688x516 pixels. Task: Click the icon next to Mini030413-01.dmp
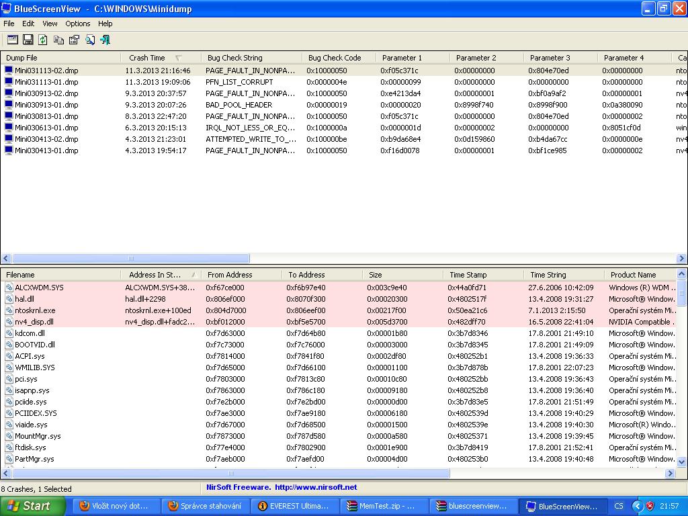point(9,150)
